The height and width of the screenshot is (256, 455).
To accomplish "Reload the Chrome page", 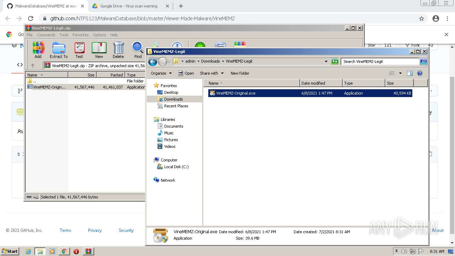I will pos(31,18).
